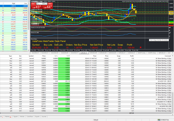The height and width of the screenshot is (121, 174).
Task: Open the Articles tab in the terminal
Action: (22, 117)
